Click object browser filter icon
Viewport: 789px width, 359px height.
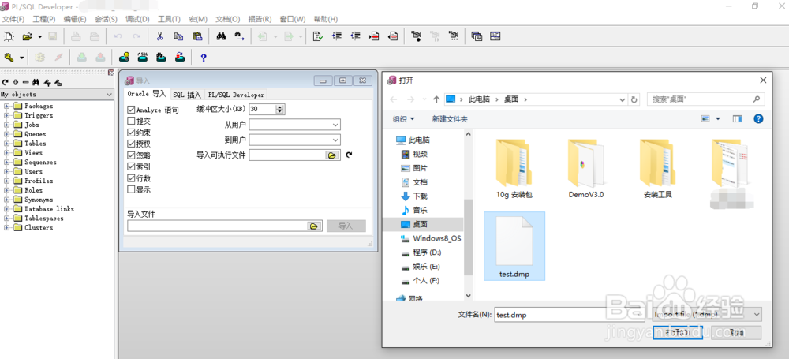pos(48,83)
